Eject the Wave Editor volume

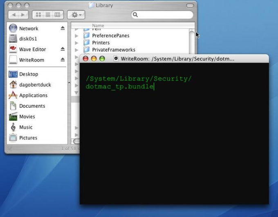[x=63, y=49]
